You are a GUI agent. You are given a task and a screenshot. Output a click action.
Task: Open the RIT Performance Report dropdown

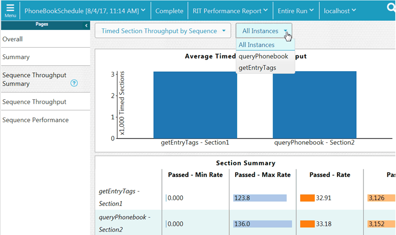coord(230,11)
